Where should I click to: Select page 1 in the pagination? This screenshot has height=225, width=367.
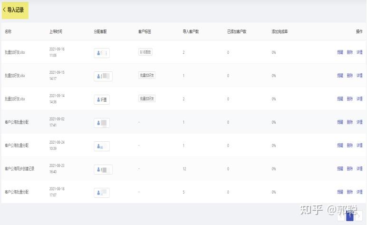point(350,216)
